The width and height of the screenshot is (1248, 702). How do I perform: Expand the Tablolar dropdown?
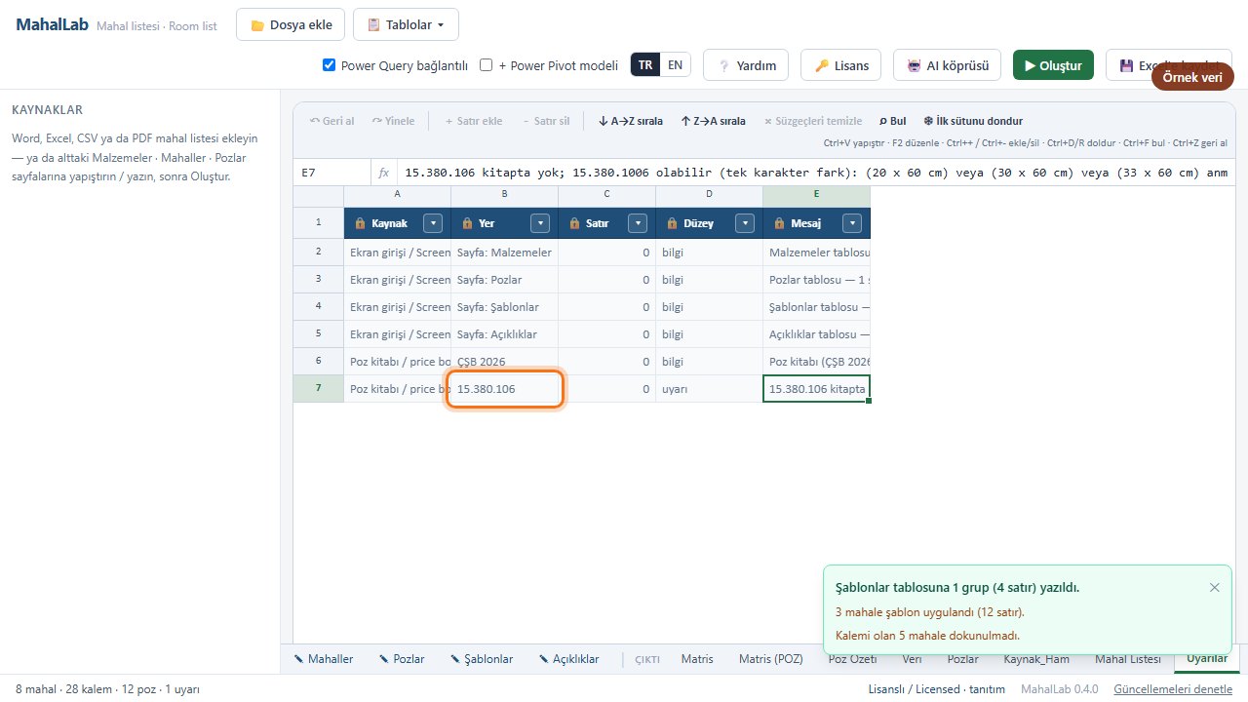point(406,24)
